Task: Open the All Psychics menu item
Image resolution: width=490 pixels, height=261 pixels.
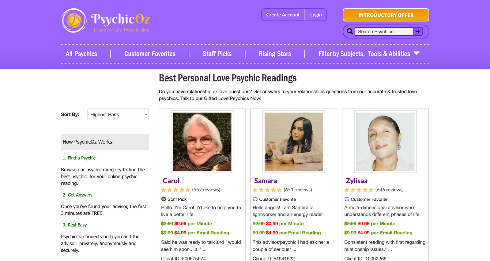Action: pyautogui.click(x=81, y=54)
